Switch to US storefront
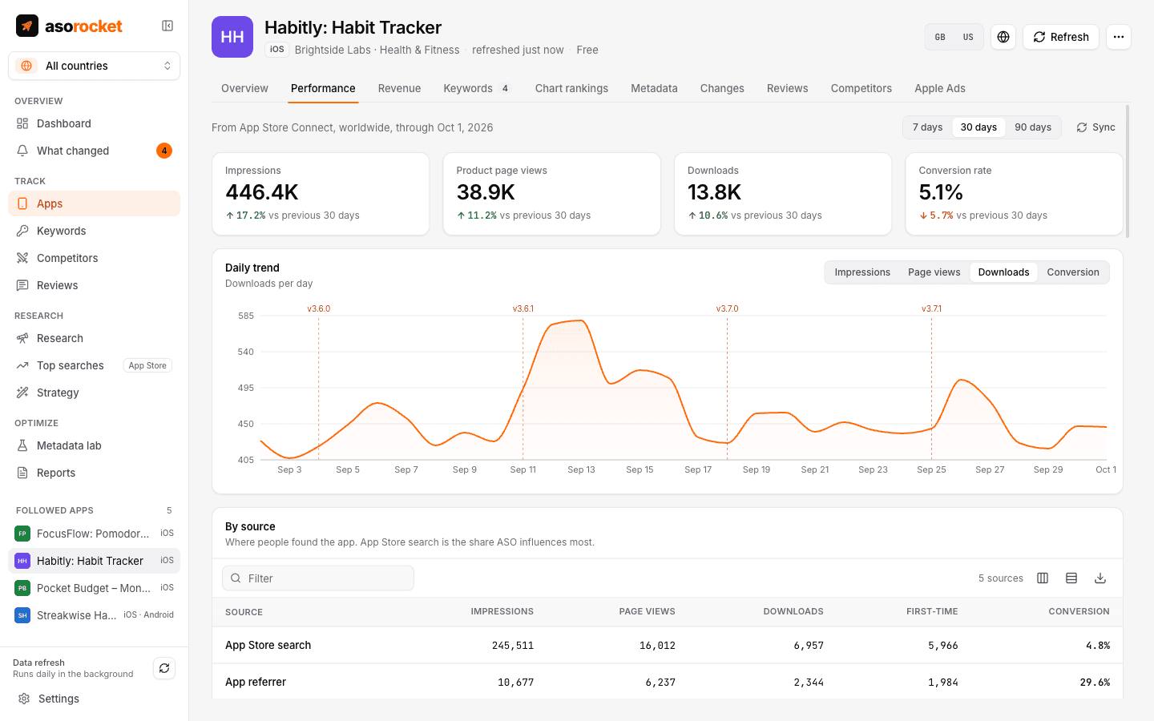 coord(968,37)
